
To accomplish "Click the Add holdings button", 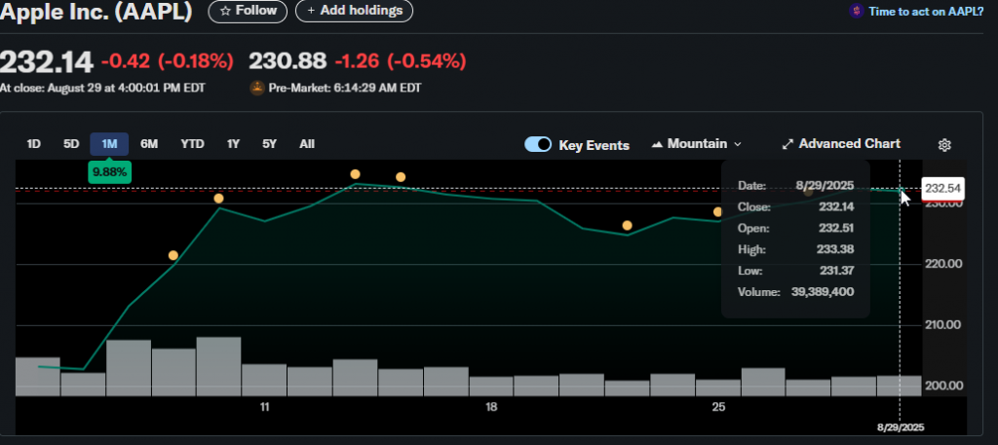I will (x=355, y=11).
